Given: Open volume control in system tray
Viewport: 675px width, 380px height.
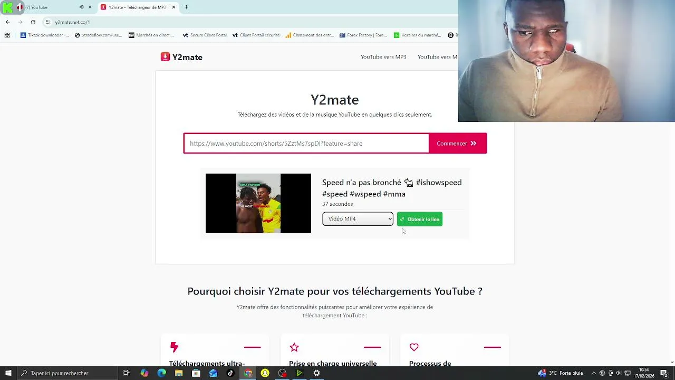Looking at the screenshot, I should coord(619,373).
